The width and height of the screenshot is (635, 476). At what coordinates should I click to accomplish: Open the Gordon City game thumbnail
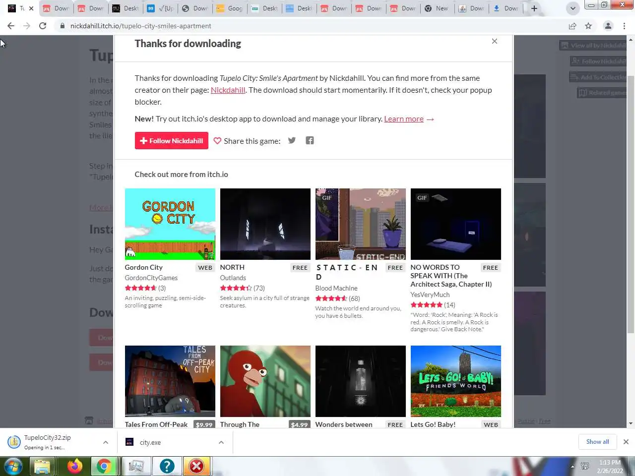pos(170,224)
